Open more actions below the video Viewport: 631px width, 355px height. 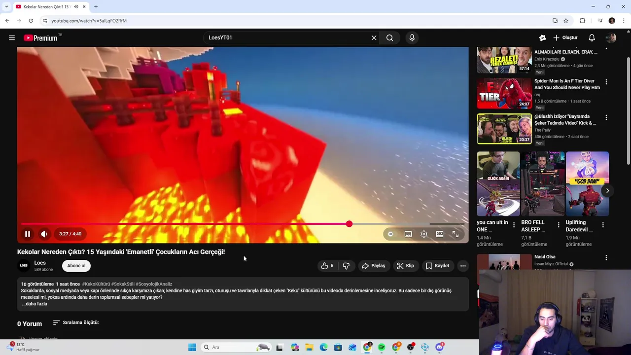pyautogui.click(x=463, y=266)
